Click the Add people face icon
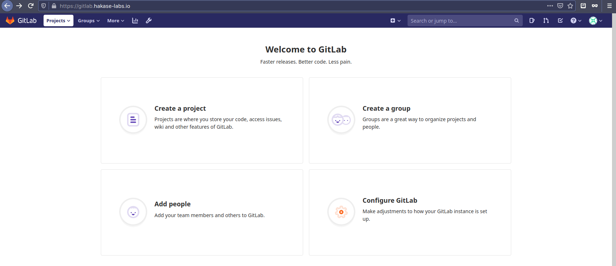616x266 pixels. coord(133,212)
